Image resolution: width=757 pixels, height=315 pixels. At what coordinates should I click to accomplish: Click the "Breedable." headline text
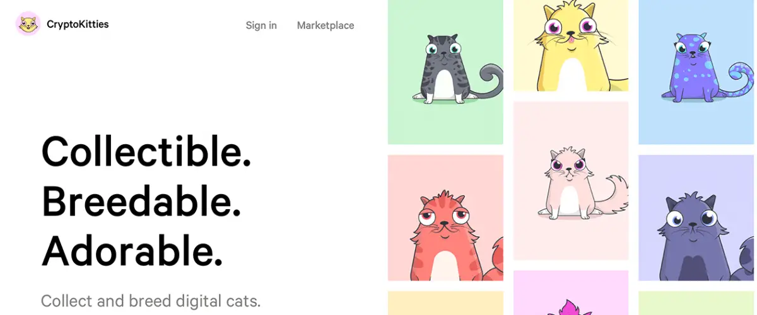pos(141,201)
